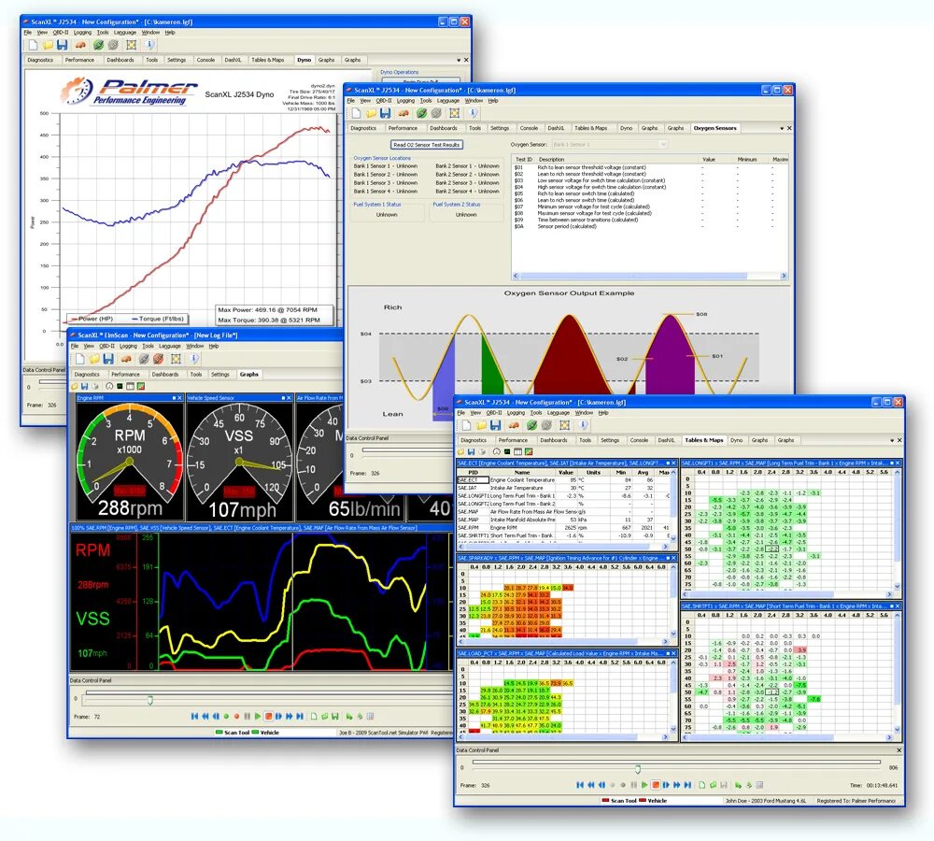Click Intake Air Temperature row in PID table
Screen dimensions: 934x841
click(x=563, y=488)
